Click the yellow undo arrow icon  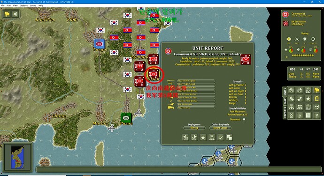coord(316,98)
